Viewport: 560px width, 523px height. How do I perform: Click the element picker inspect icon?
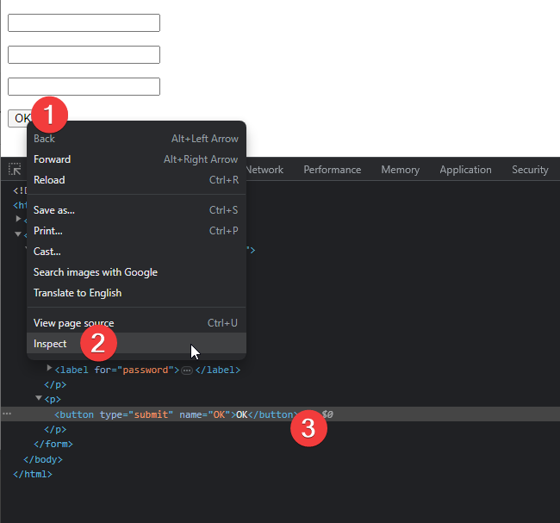point(15,170)
